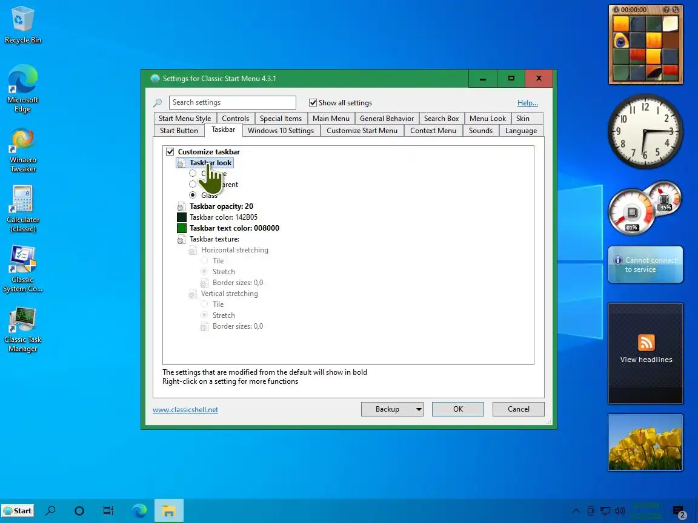Click the Taskbar opacity setting icon
Viewport: 698px width, 523px height.
(x=181, y=206)
